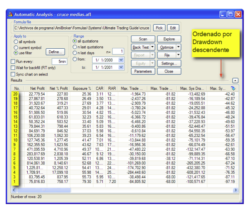Choose the 'n last days' range option
This screenshot has height=209, width=249.
[x=75, y=53]
